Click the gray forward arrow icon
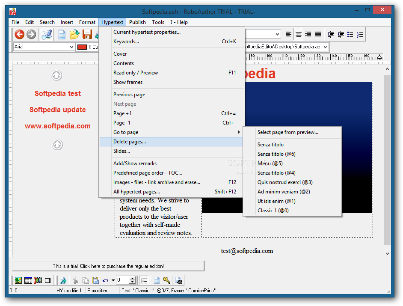 click(x=31, y=34)
